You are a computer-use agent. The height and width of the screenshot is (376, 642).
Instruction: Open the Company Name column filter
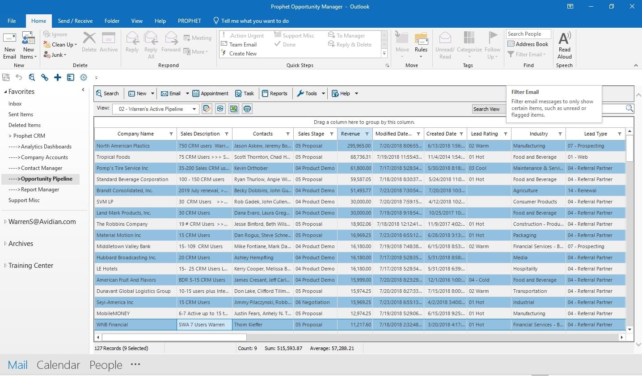(171, 134)
